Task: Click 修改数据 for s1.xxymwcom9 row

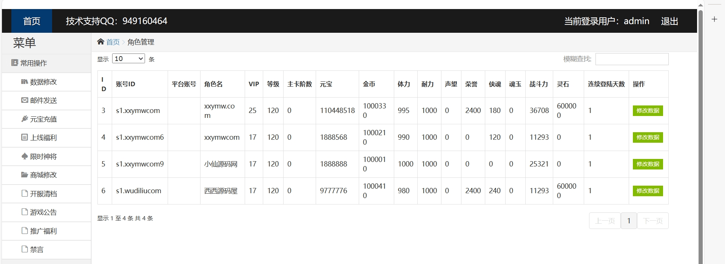Action: tap(648, 164)
